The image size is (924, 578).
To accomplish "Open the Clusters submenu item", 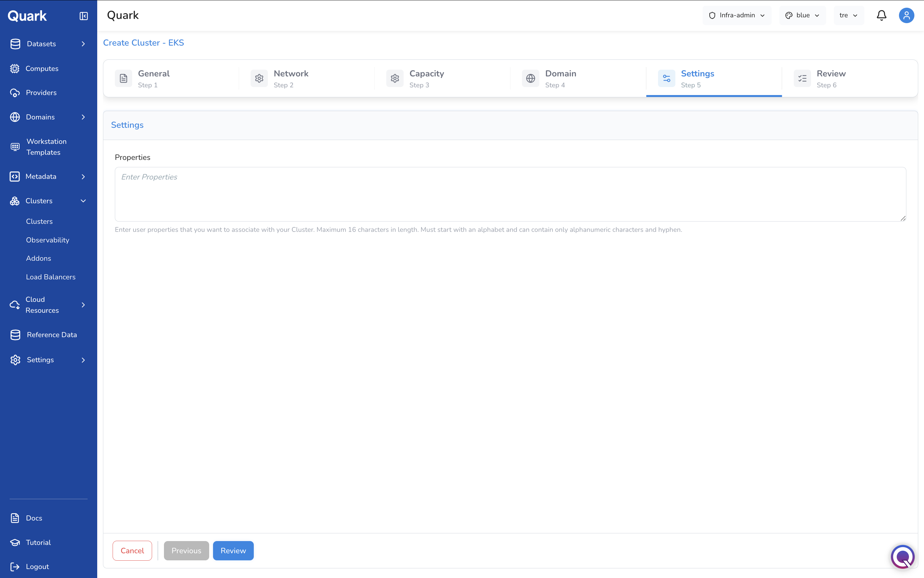I will coord(39,221).
